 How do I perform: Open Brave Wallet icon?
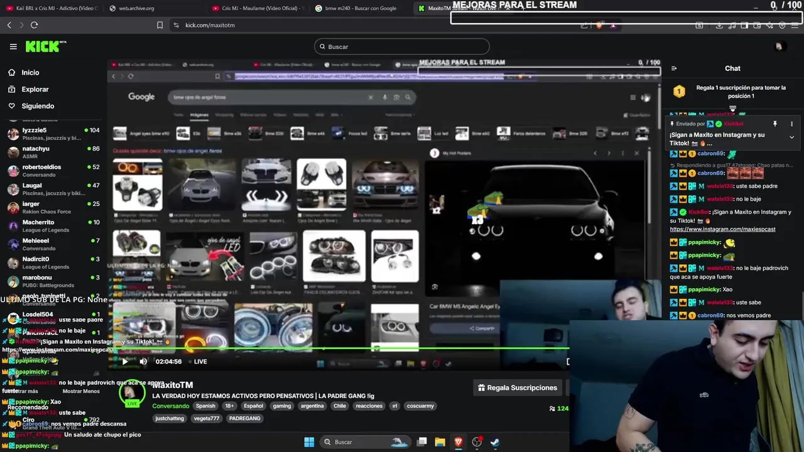pyautogui.click(x=757, y=25)
